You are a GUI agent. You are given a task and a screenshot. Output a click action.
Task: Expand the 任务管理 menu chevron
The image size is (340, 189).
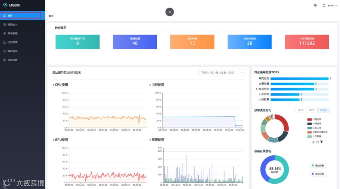pyautogui.click(x=40, y=42)
